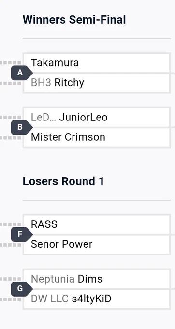Viewport: 175px width, 329px height.
Task: Click the DW LLC sponsor prefix
Action: coord(50,299)
